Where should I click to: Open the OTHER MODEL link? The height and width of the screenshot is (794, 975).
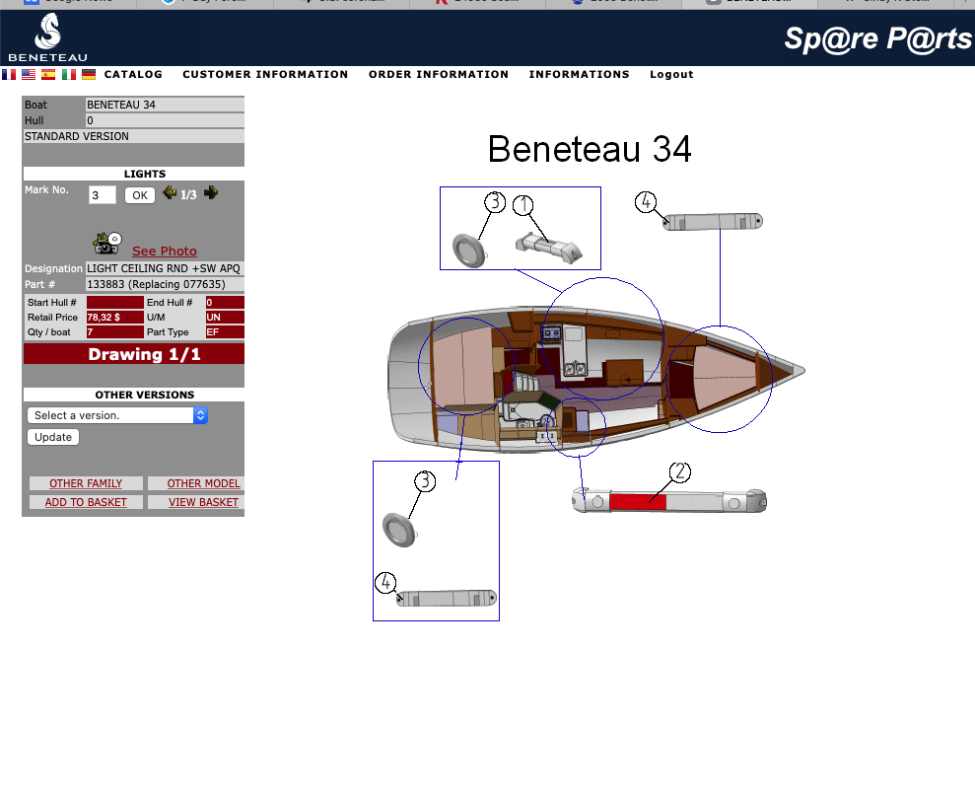pyautogui.click(x=203, y=483)
